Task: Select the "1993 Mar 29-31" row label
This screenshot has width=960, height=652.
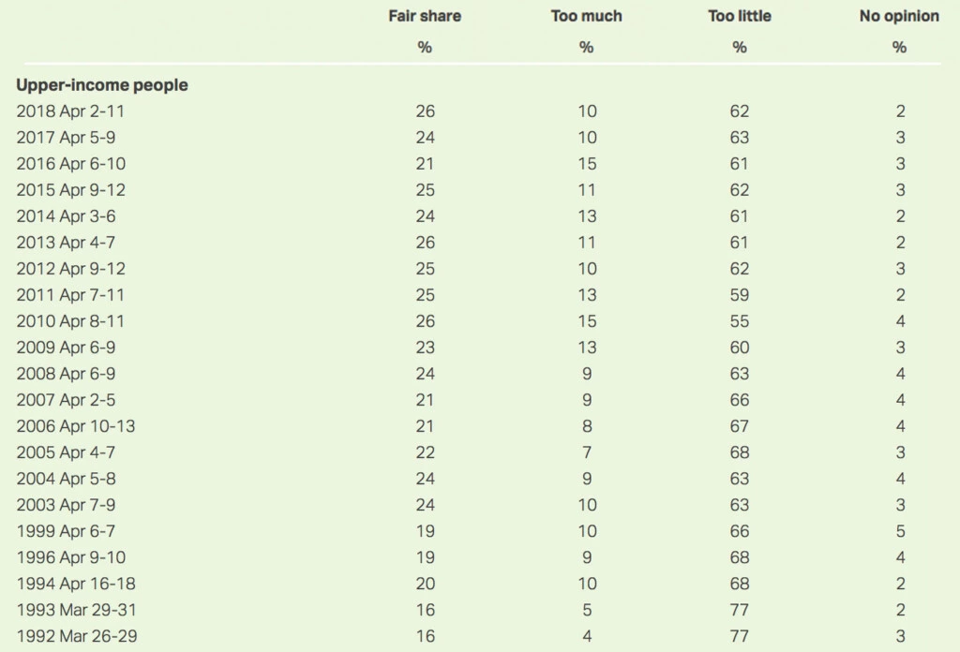Action: 76,610
